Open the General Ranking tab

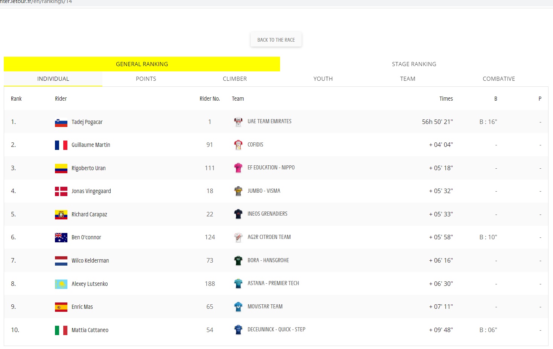pos(142,64)
